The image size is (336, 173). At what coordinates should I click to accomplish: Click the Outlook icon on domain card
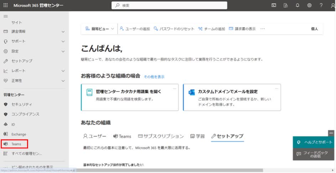pyautogui.click(x=192, y=92)
